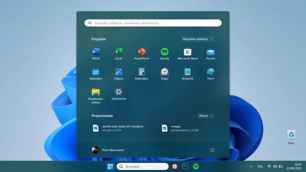Click the Proponowane section heading

pyautogui.click(x=102, y=116)
